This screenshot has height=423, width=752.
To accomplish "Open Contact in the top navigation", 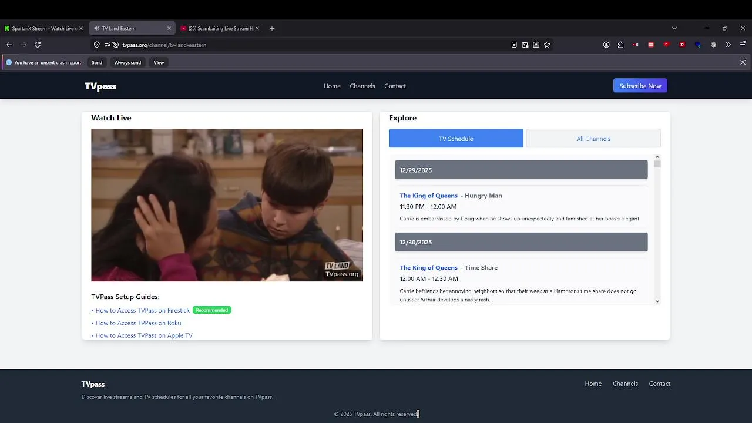I will coord(395,86).
